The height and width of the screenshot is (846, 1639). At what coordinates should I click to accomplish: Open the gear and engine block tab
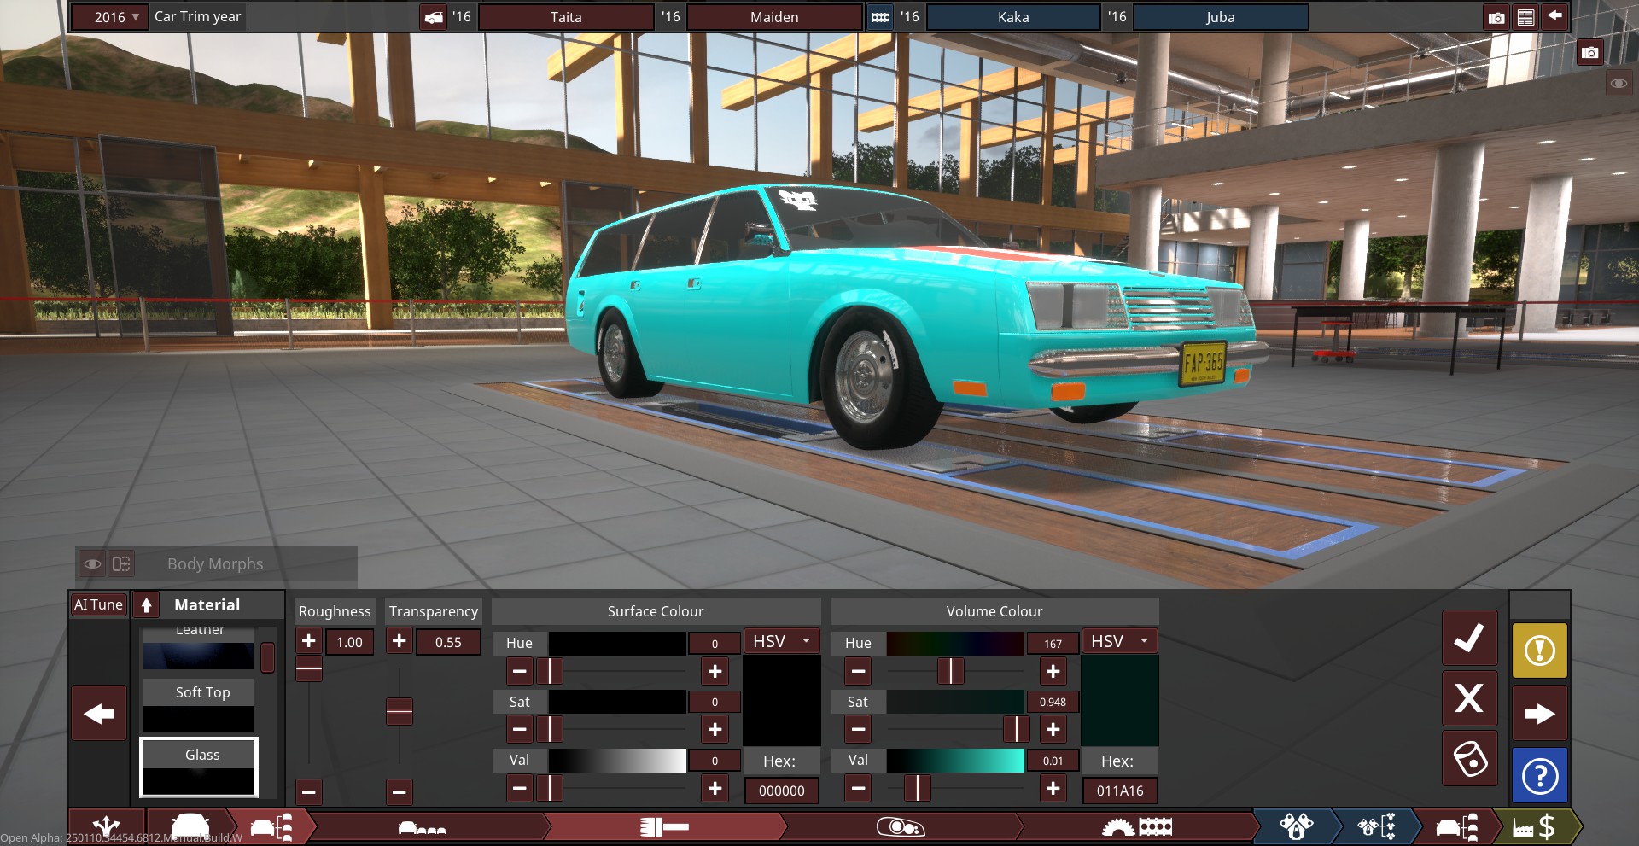click(1137, 826)
